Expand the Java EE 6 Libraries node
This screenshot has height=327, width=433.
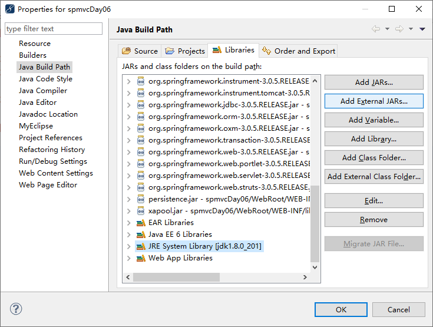coord(128,234)
